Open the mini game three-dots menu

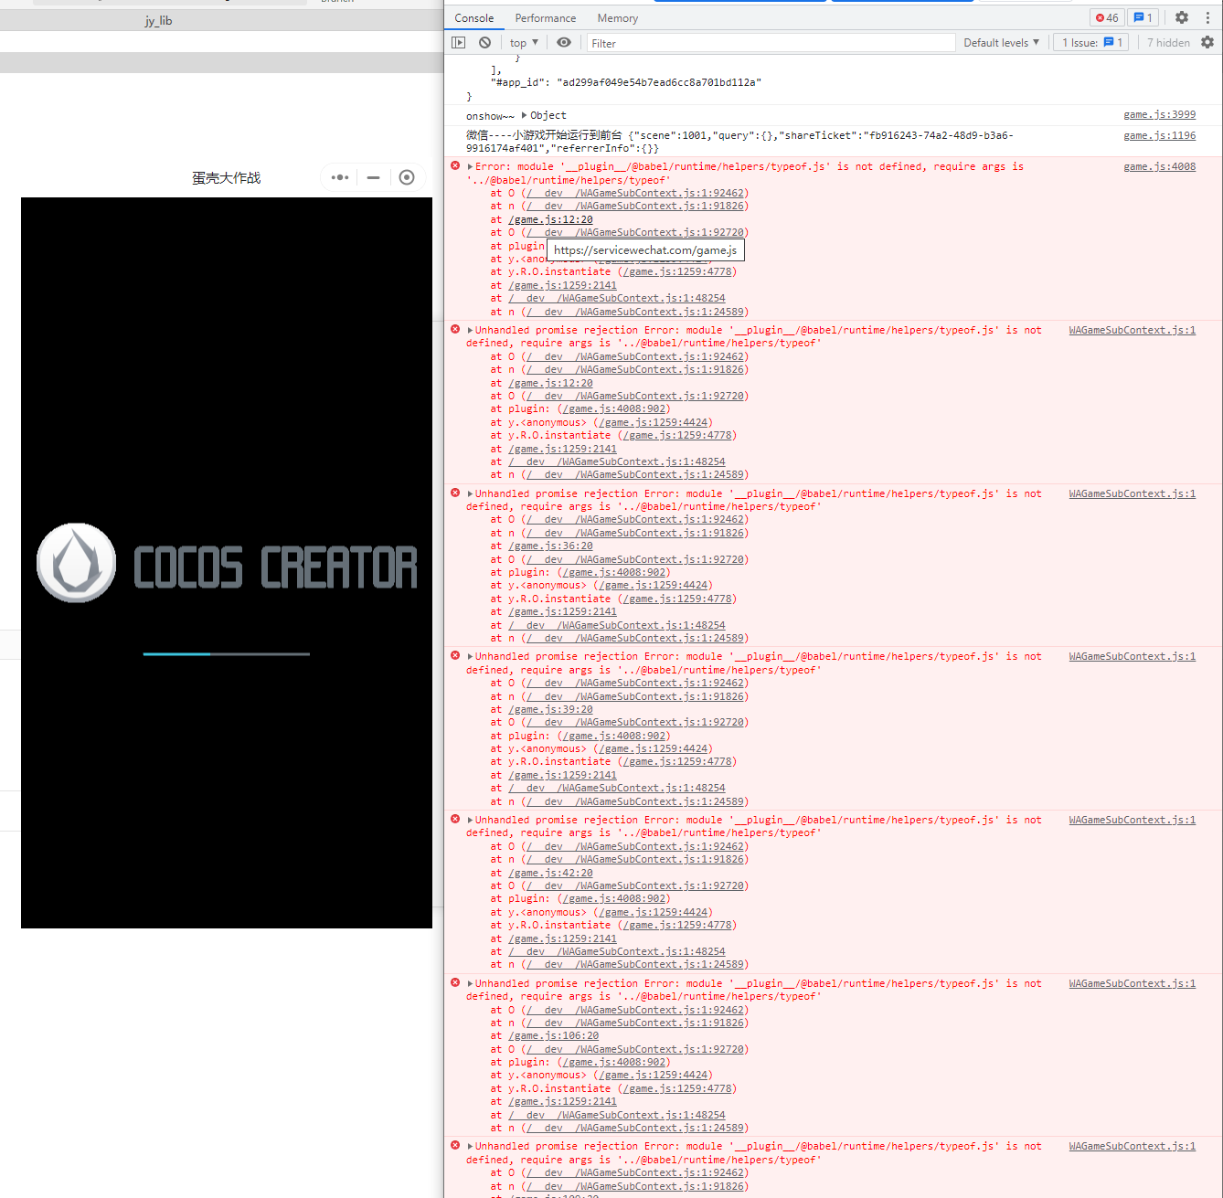[x=340, y=177]
